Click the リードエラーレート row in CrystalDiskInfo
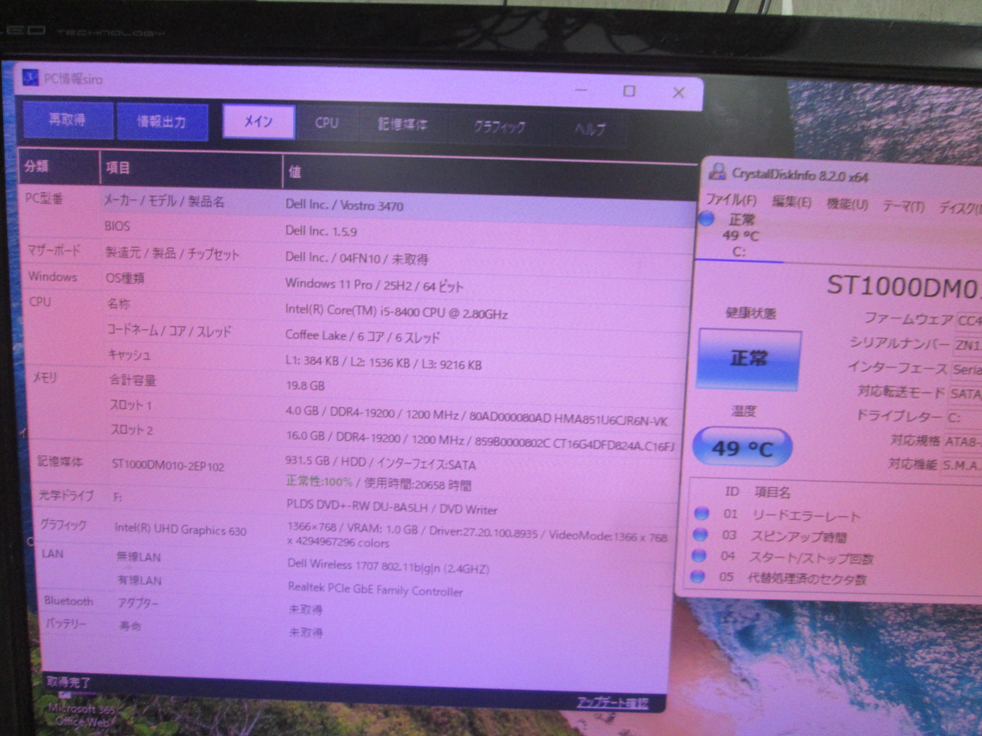 (806, 516)
